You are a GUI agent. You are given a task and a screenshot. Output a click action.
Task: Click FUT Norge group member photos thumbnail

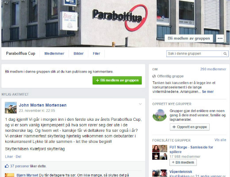tap(160, 152)
